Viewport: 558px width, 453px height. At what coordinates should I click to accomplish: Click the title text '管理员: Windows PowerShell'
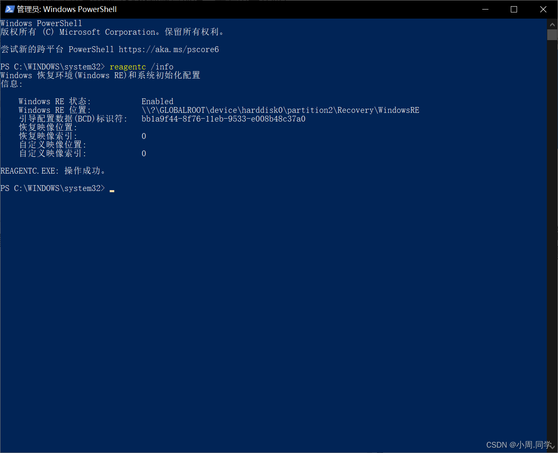(67, 9)
